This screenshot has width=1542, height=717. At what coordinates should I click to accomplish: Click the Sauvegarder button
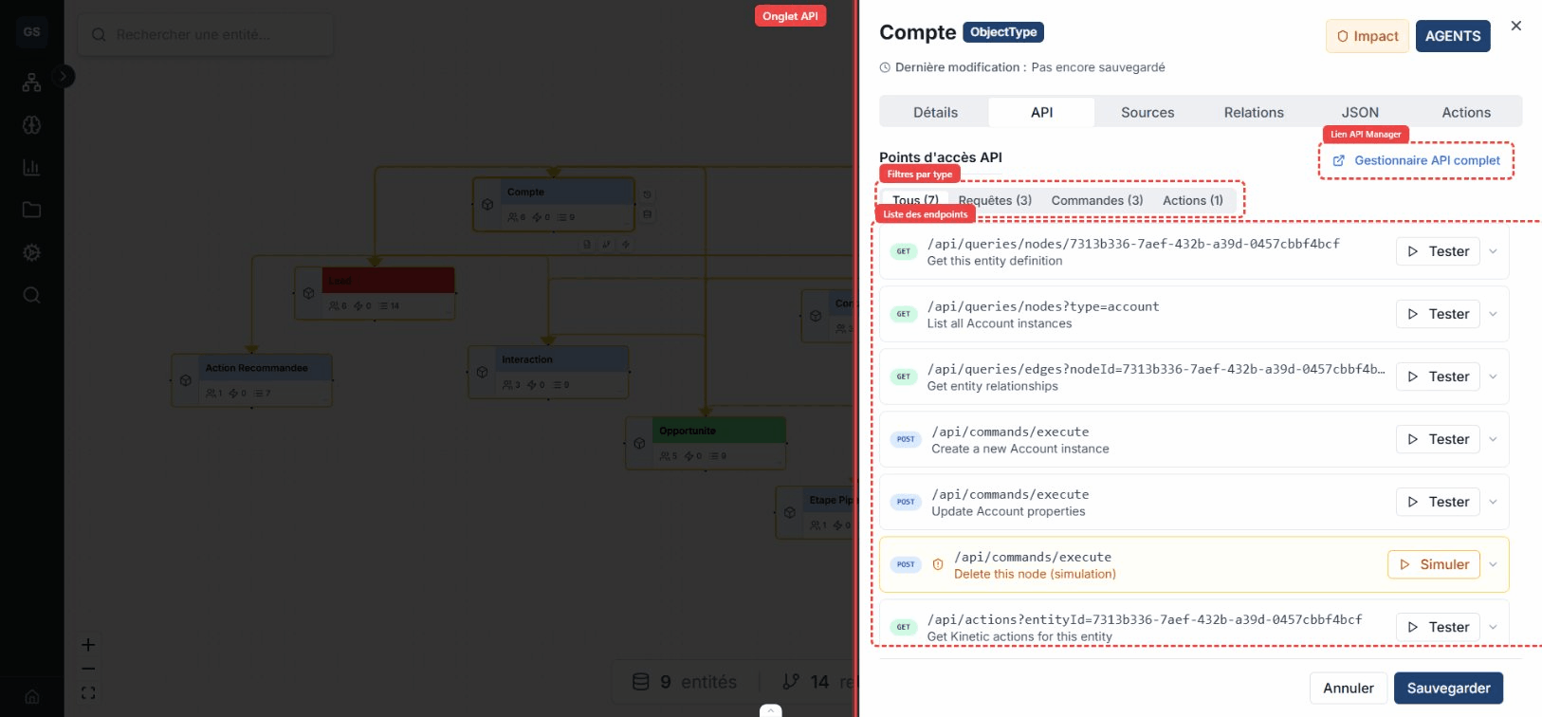pos(1447,688)
